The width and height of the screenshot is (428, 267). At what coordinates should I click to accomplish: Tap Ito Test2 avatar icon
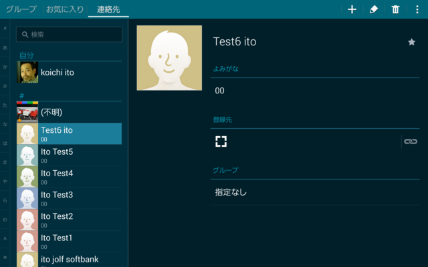27,220
